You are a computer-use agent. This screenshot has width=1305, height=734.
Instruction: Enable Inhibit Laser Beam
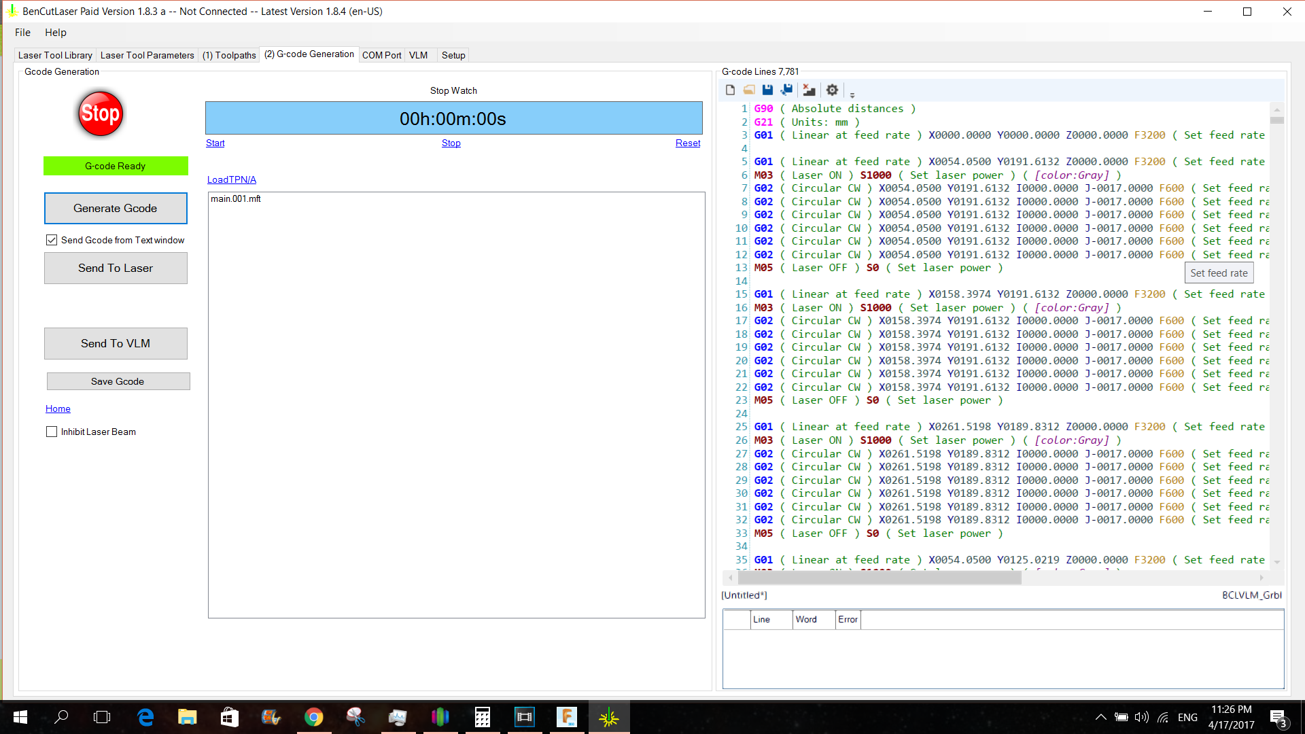pos(52,432)
